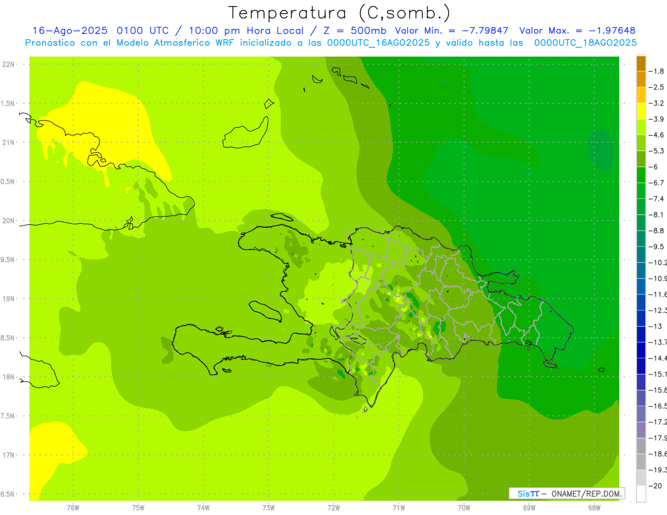Image resolution: width=667 pixels, height=515 pixels.
Task: Pick the dark blue swatch between -13.7 and -14.4
Action: click(x=641, y=350)
